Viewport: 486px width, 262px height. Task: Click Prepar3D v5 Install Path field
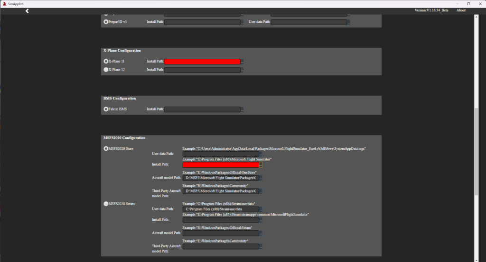[202, 22]
